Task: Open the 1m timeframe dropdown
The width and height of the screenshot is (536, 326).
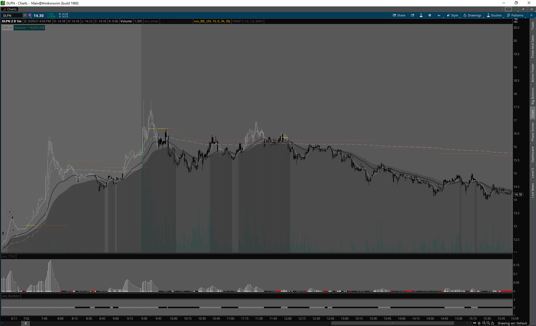Action: pyautogui.click(x=439, y=15)
